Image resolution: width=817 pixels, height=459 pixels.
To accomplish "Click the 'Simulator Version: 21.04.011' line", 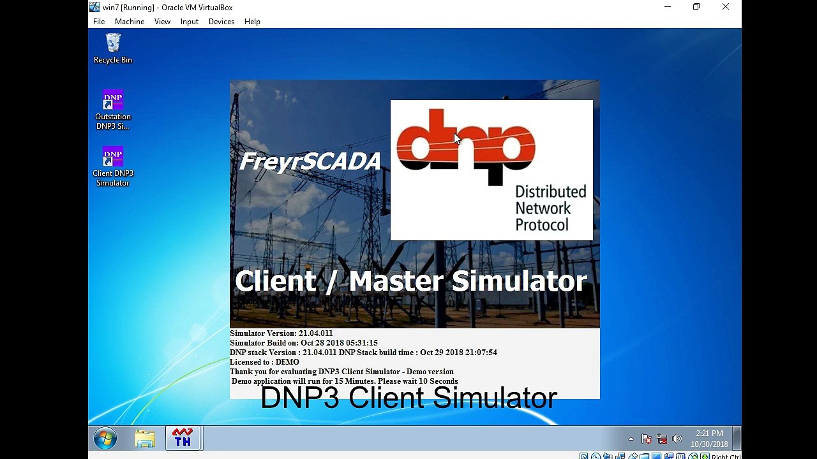I will pos(281,333).
